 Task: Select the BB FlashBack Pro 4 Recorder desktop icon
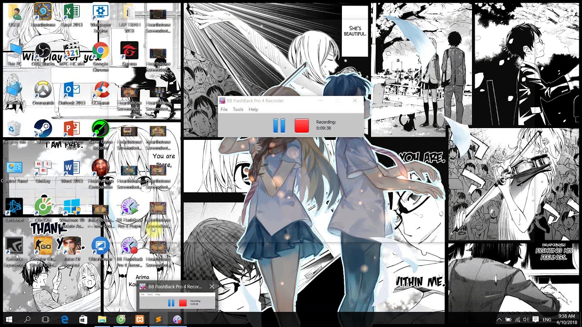[x=129, y=252]
